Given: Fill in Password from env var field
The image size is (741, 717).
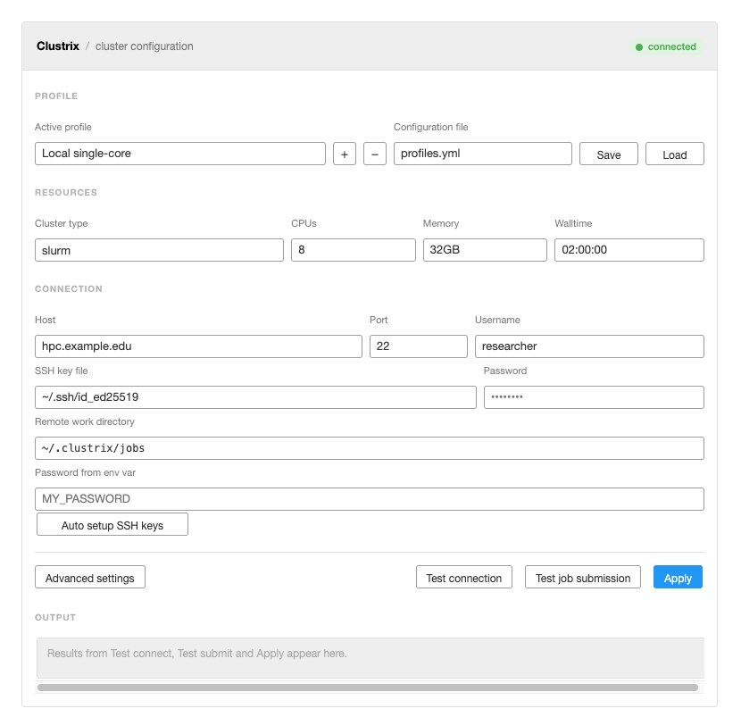Looking at the screenshot, I should click(370, 499).
